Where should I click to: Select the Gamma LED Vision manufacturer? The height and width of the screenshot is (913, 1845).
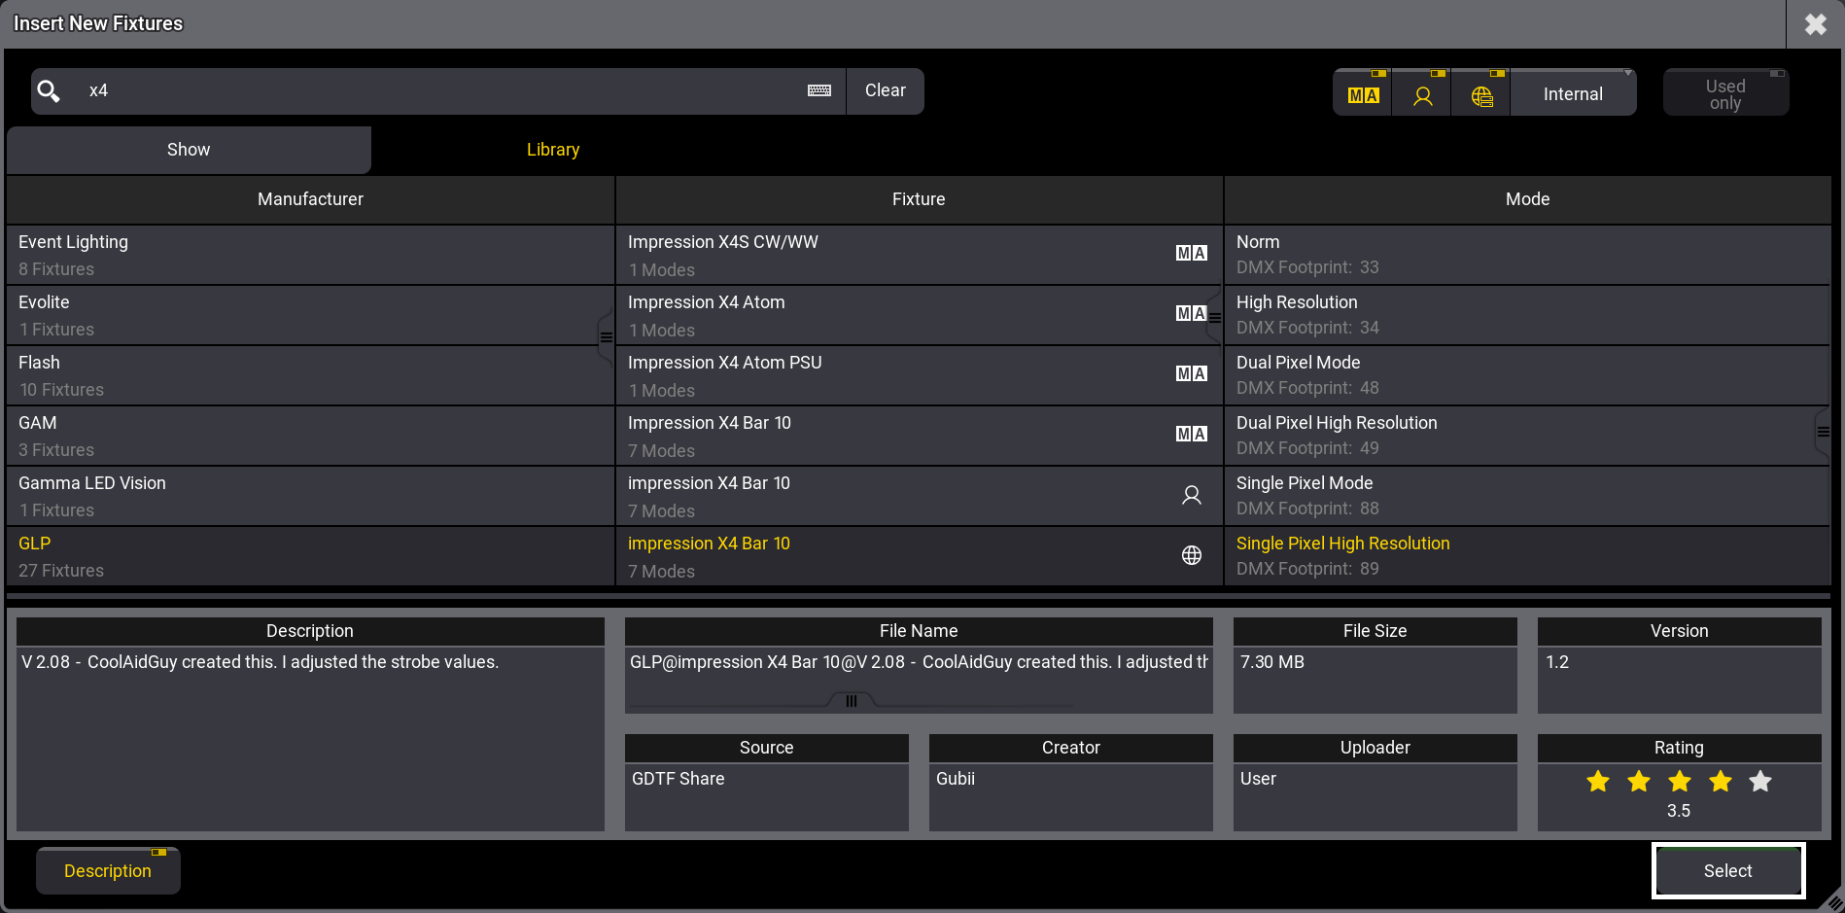[x=310, y=496]
